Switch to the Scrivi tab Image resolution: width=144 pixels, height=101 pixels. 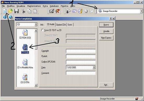[70, 25]
